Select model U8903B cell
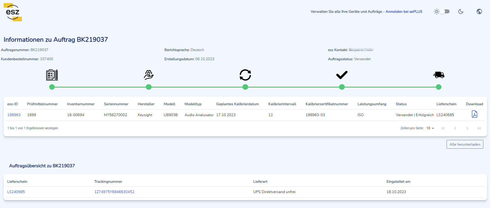This screenshot has height=208, width=490. coord(171,115)
